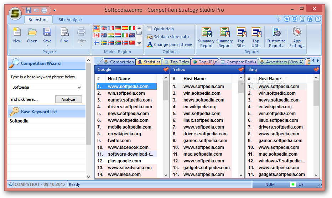Open the base keyword combo box dropdown

[79, 88]
